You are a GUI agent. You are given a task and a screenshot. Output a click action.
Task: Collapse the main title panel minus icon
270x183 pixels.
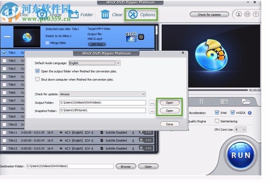[x=7, y=36]
